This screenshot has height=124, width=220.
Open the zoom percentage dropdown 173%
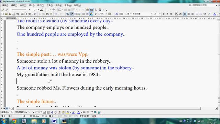pos(106,14)
